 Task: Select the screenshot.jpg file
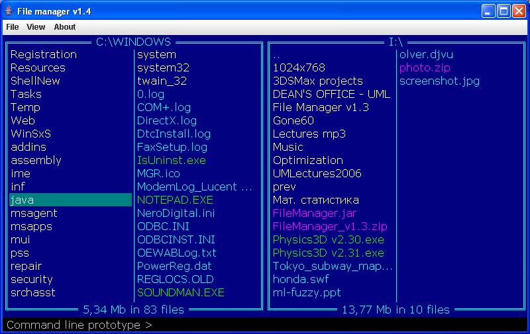coord(439,81)
